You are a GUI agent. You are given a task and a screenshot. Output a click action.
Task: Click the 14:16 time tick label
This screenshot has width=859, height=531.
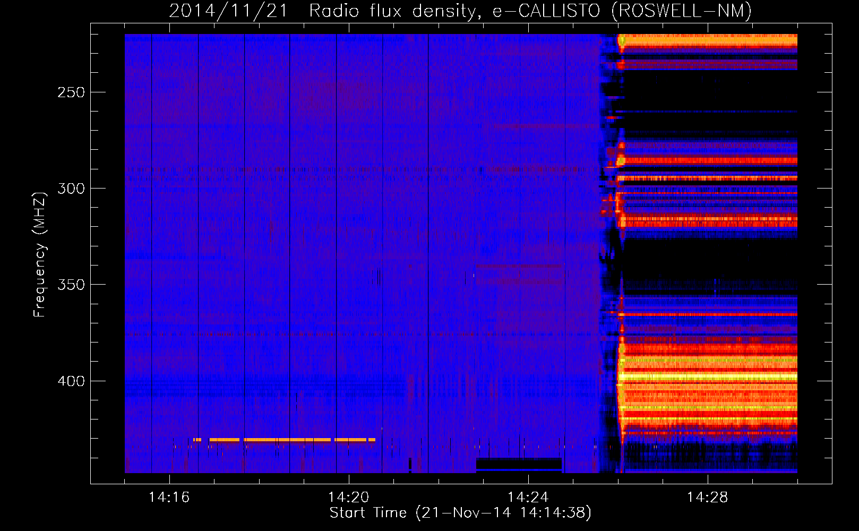tap(169, 498)
